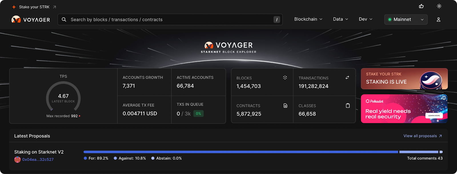Image resolution: width=457 pixels, height=174 pixels.
Task: Click Active Accounts value 66,784
Action: click(x=185, y=86)
